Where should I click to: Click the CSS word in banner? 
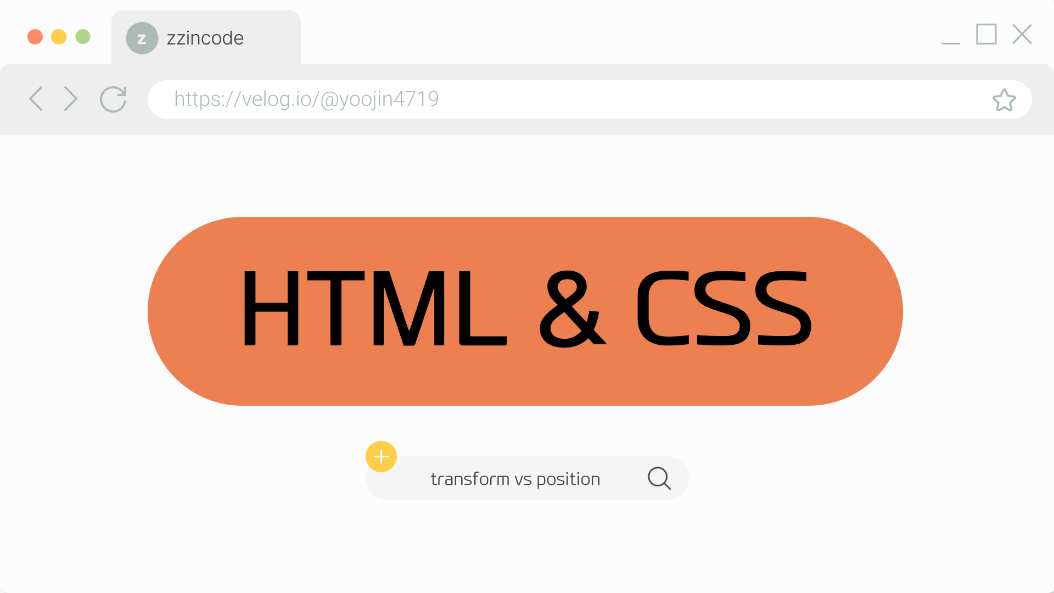[724, 308]
